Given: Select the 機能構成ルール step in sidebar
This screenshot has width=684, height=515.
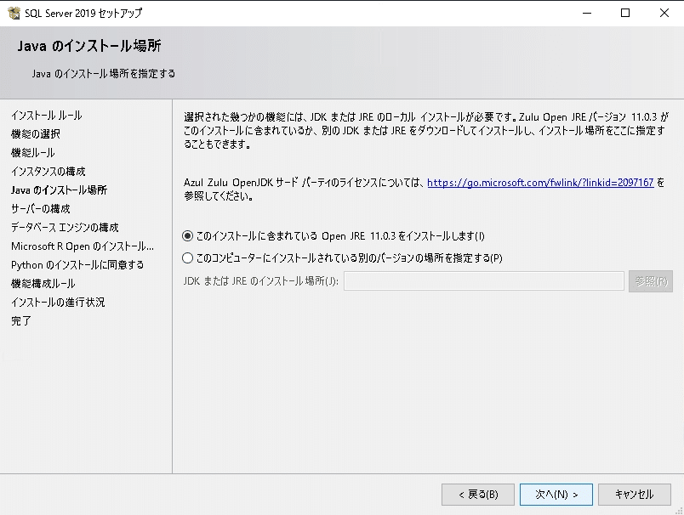Looking at the screenshot, I should click(x=43, y=284).
